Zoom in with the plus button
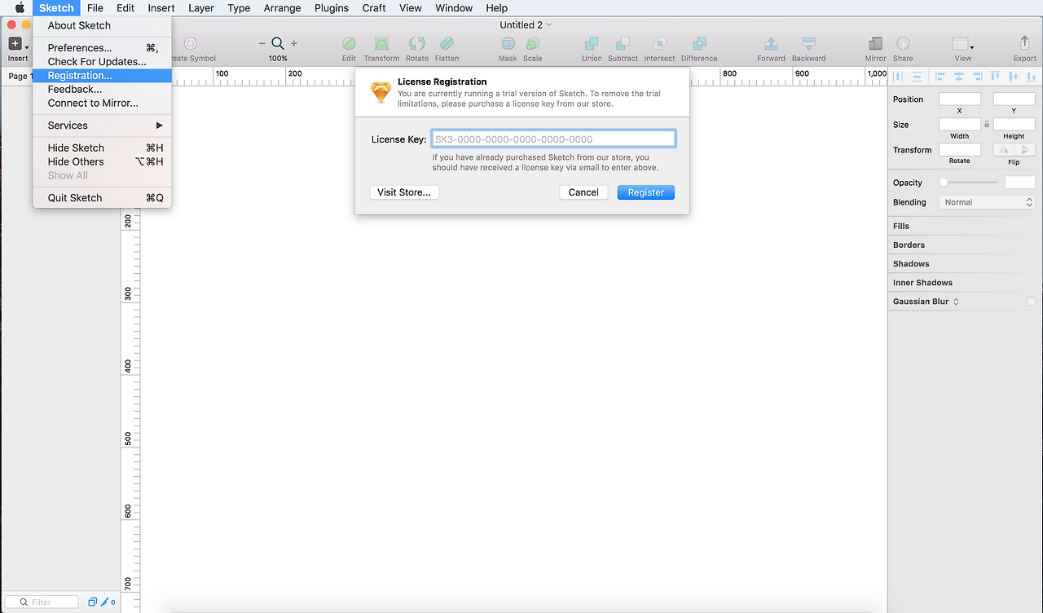Viewport: 1043px width, 613px height. [294, 43]
